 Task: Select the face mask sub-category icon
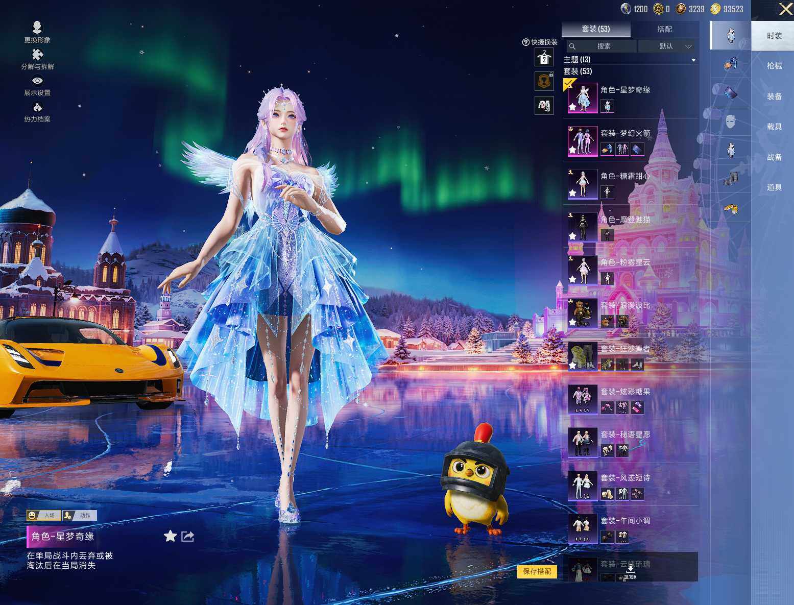[731, 122]
